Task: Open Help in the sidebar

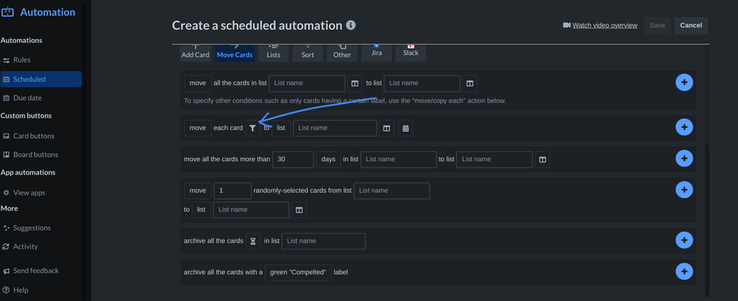Action: coord(41,290)
